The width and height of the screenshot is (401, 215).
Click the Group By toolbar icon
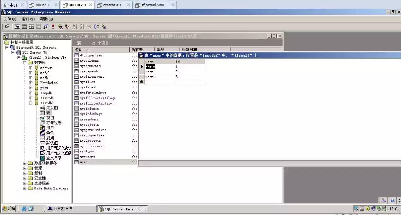(97, 27)
